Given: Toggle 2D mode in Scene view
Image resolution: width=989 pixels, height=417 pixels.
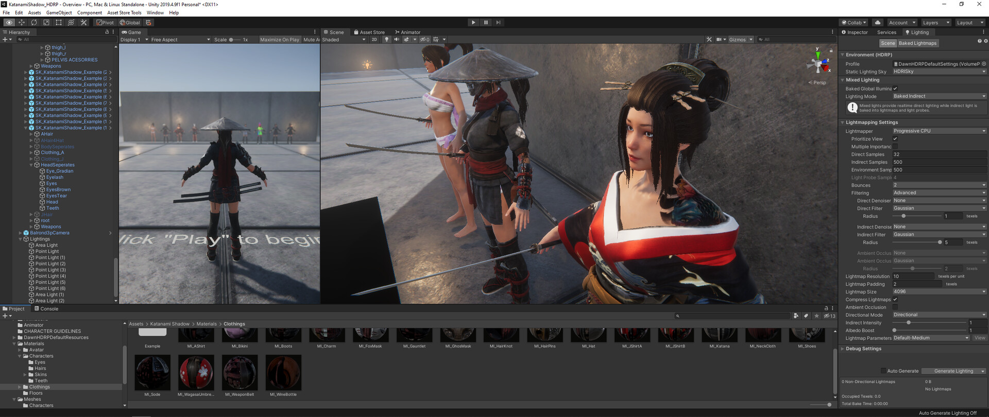Looking at the screenshot, I should (x=374, y=40).
